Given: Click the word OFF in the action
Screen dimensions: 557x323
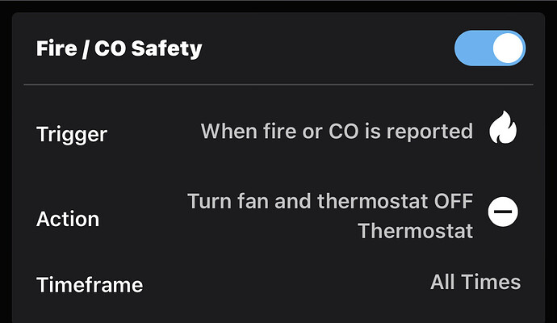Looking at the screenshot, I should click(x=450, y=200).
